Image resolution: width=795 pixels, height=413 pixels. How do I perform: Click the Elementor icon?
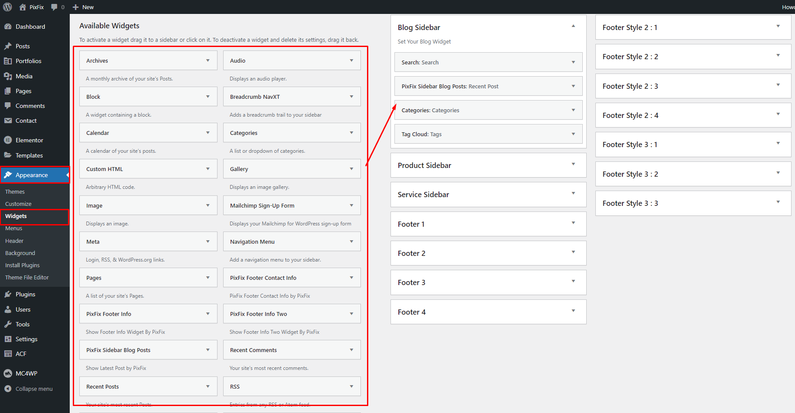click(8, 140)
